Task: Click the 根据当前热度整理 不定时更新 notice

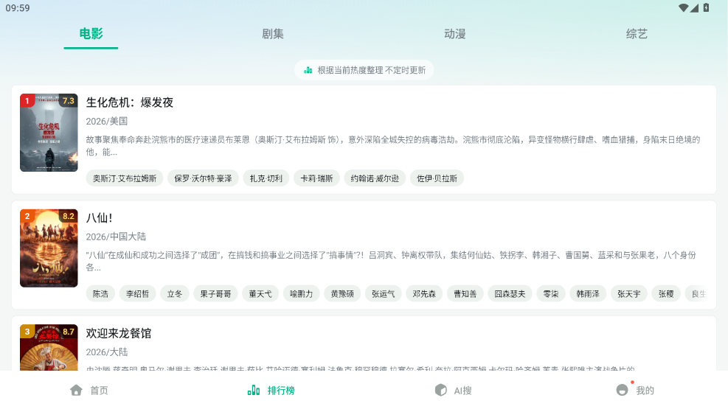Action: pos(364,70)
